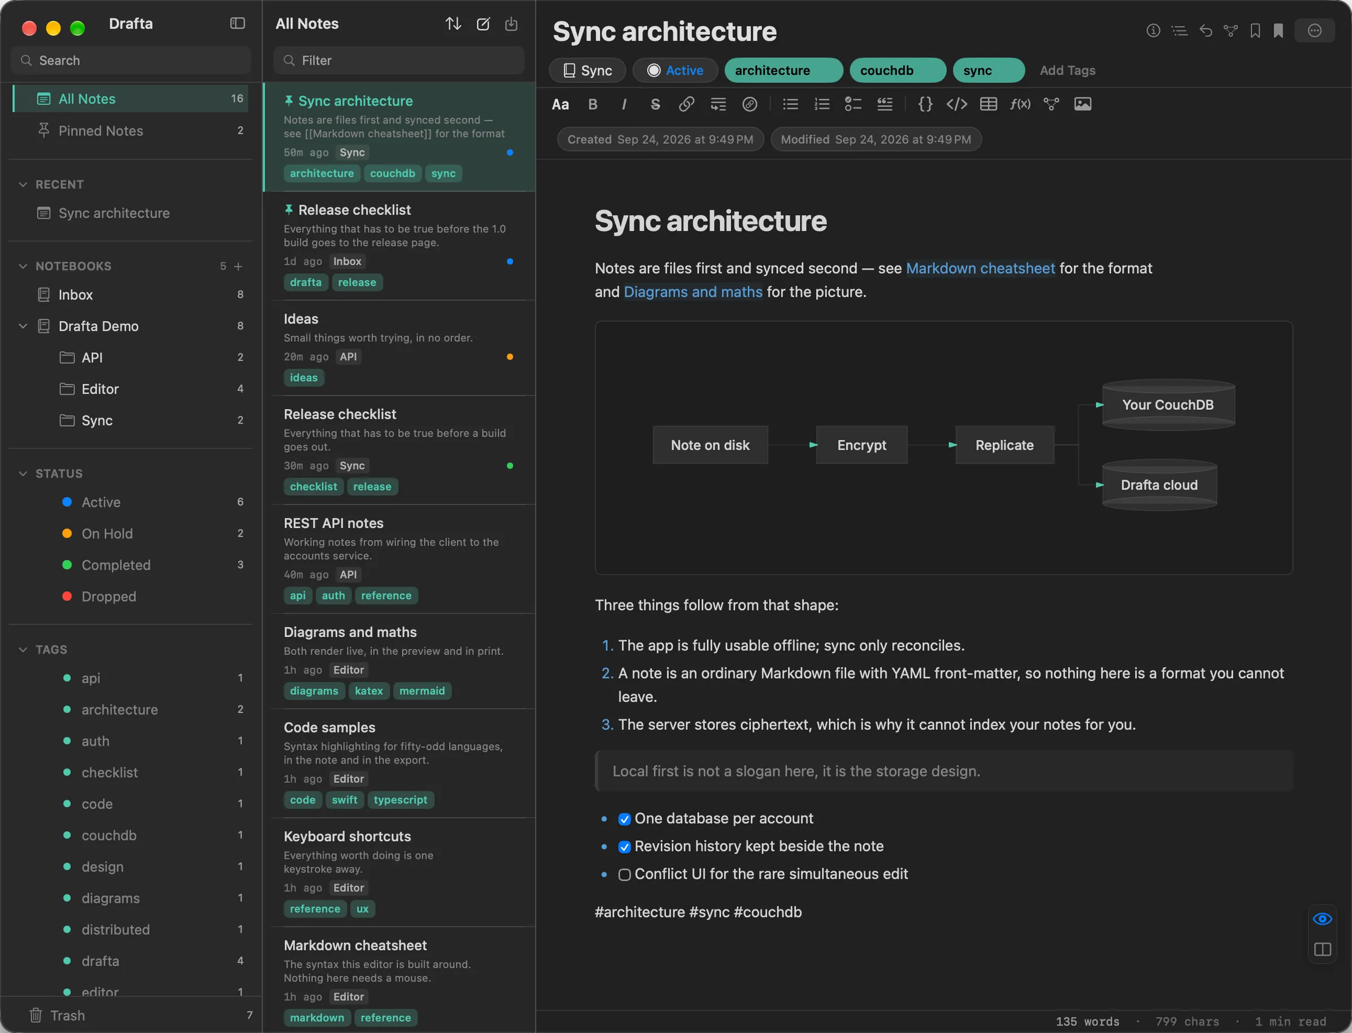
Task: Uncheck 'Revision history kept beside the note'
Action: point(624,846)
